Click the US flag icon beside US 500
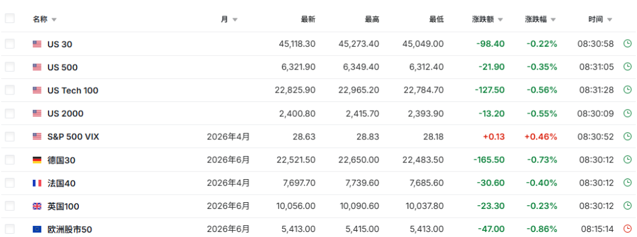 click(x=37, y=67)
